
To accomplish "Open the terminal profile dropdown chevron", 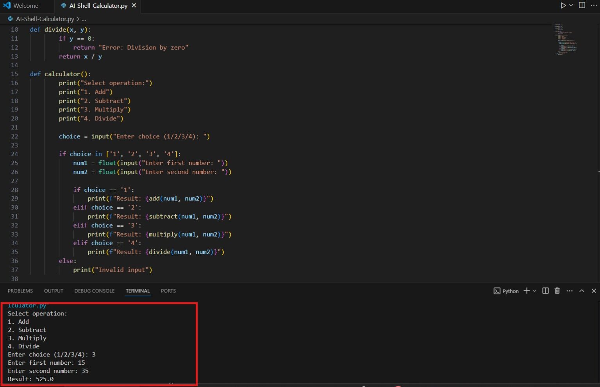I will click(534, 291).
